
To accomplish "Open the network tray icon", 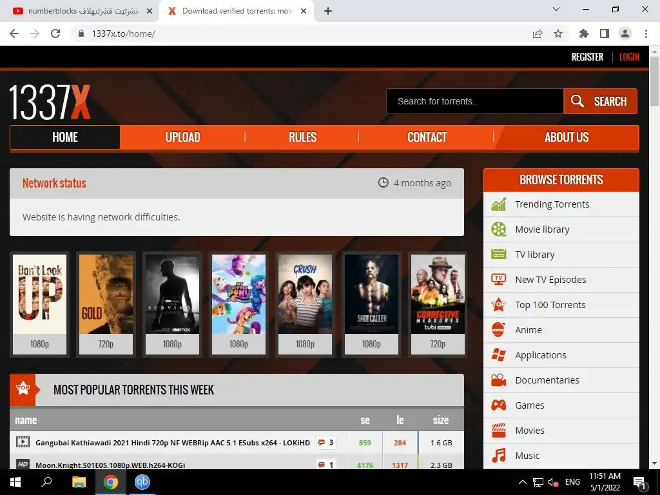I will click(x=538, y=482).
